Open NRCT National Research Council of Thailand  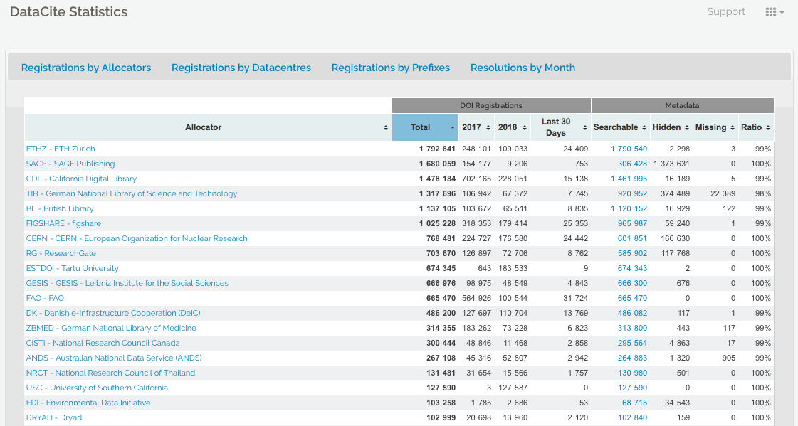110,373
